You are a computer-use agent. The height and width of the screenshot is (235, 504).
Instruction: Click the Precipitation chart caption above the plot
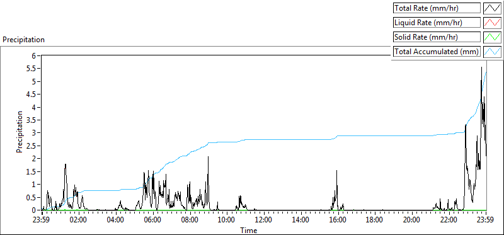click(x=23, y=40)
